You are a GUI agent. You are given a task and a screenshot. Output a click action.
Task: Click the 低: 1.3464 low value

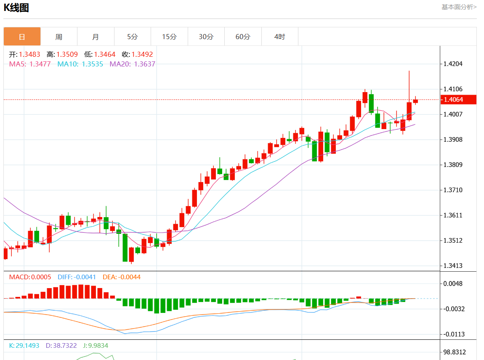pyautogui.click(x=100, y=54)
